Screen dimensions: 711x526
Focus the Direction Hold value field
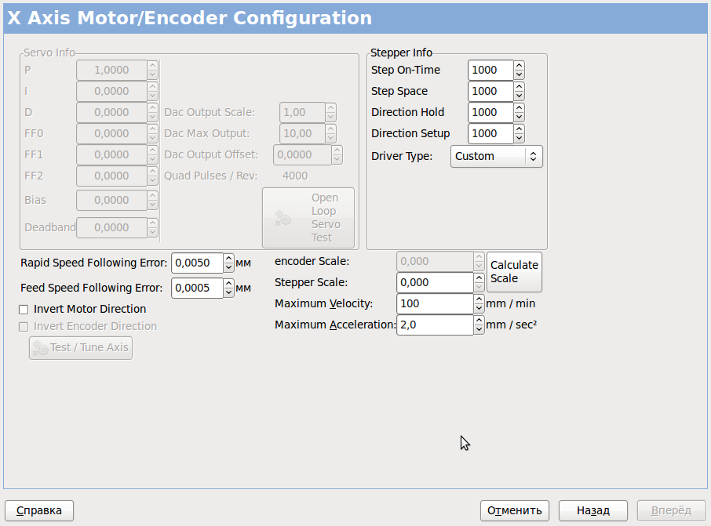point(490,112)
